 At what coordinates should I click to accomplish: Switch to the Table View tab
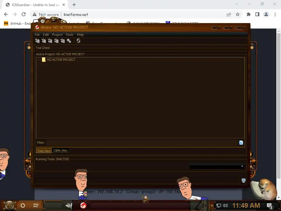pos(60,150)
